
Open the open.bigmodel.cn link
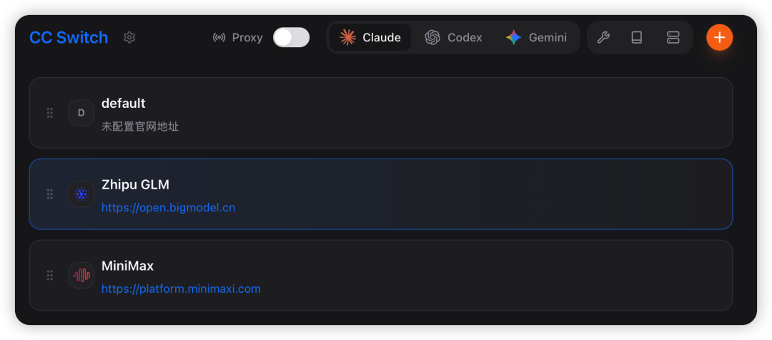[168, 208]
